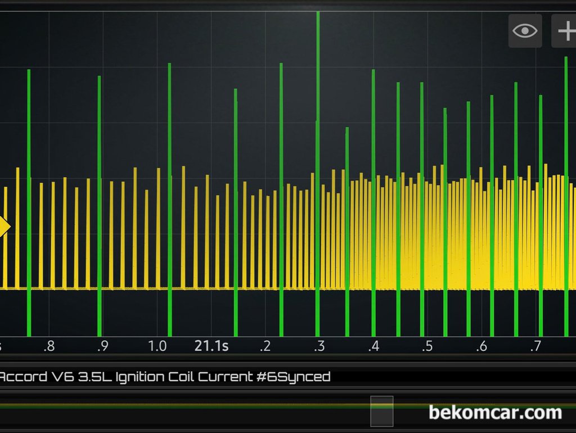Toggle the eye visibility button

point(525,31)
